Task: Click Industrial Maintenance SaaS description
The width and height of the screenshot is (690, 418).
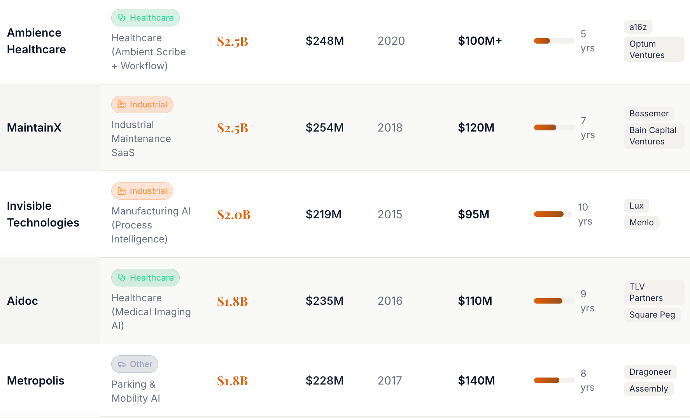Action: [141, 139]
